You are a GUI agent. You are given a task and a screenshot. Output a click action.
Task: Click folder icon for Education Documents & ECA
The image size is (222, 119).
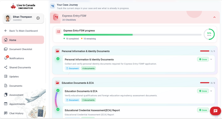click(x=57, y=83)
